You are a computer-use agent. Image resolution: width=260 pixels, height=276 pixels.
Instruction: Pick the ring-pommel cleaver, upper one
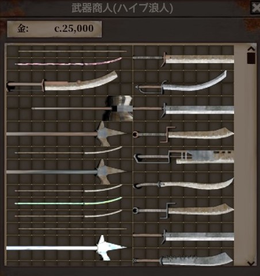pos(183,134)
